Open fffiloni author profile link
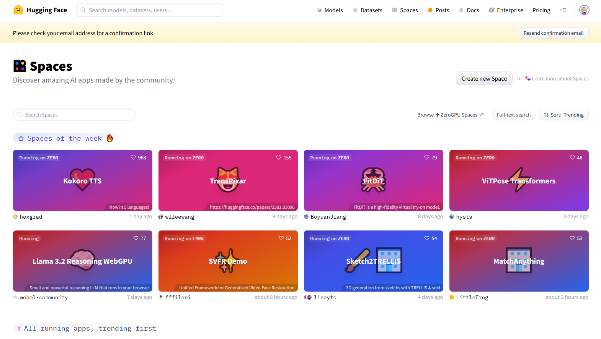Image resolution: width=601 pixels, height=339 pixels. tap(178, 297)
